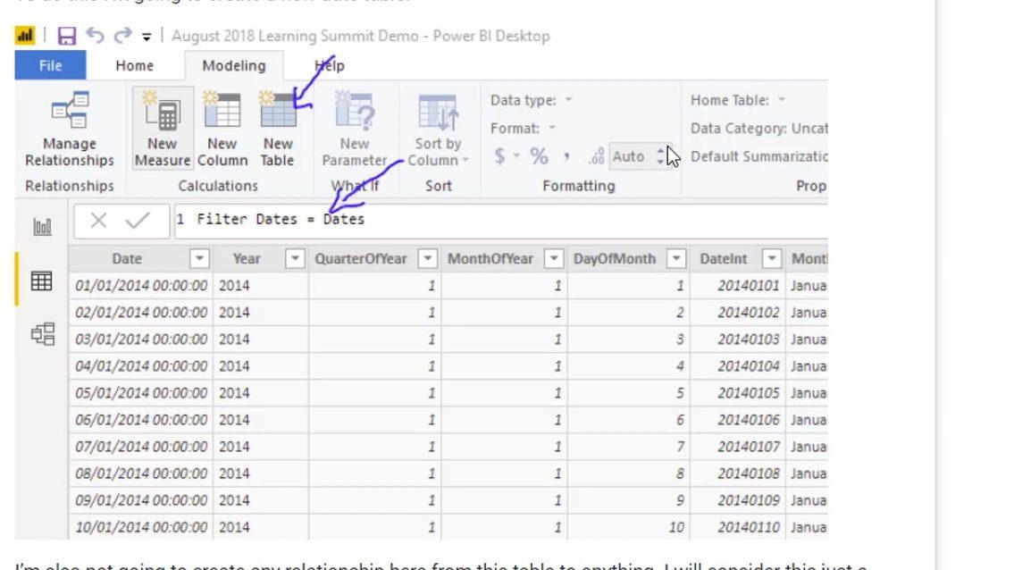
Task: Apply currency format with dollar icon
Action: click(499, 156)
